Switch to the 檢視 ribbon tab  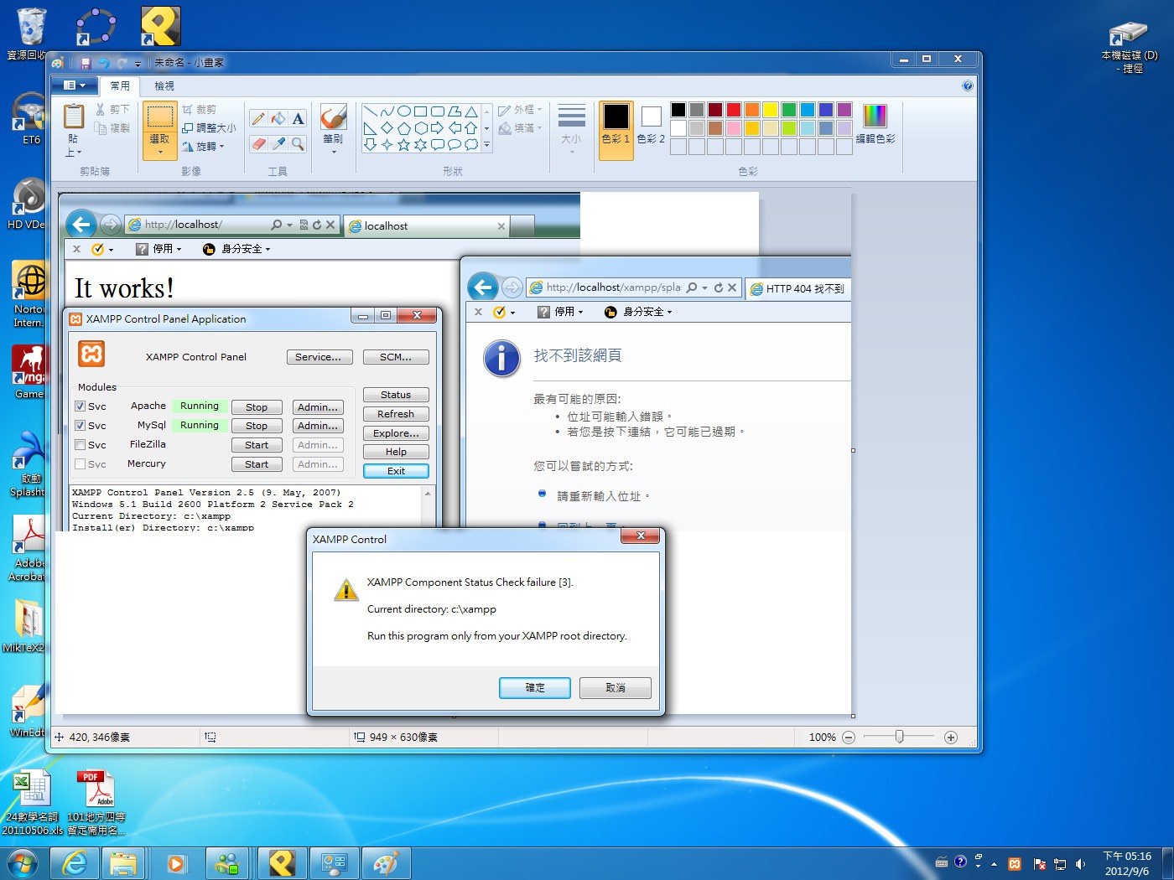pos(164,86)
